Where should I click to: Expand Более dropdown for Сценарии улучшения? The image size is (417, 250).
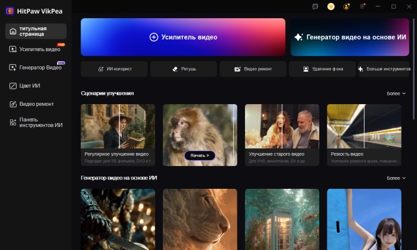click(396, 94)
